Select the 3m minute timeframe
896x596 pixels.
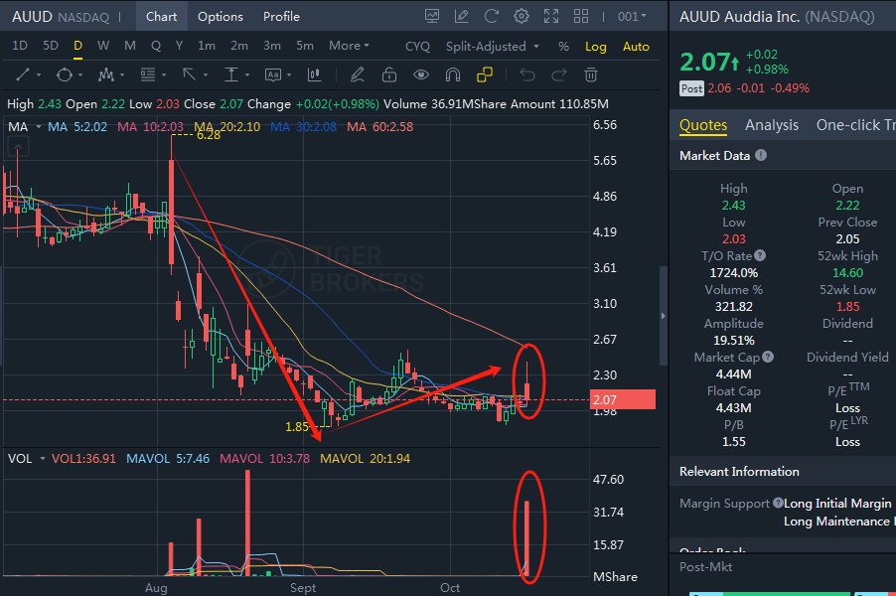tap(271, 46)
